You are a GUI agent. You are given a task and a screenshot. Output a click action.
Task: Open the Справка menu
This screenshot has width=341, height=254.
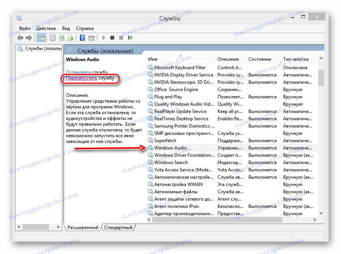85,28
